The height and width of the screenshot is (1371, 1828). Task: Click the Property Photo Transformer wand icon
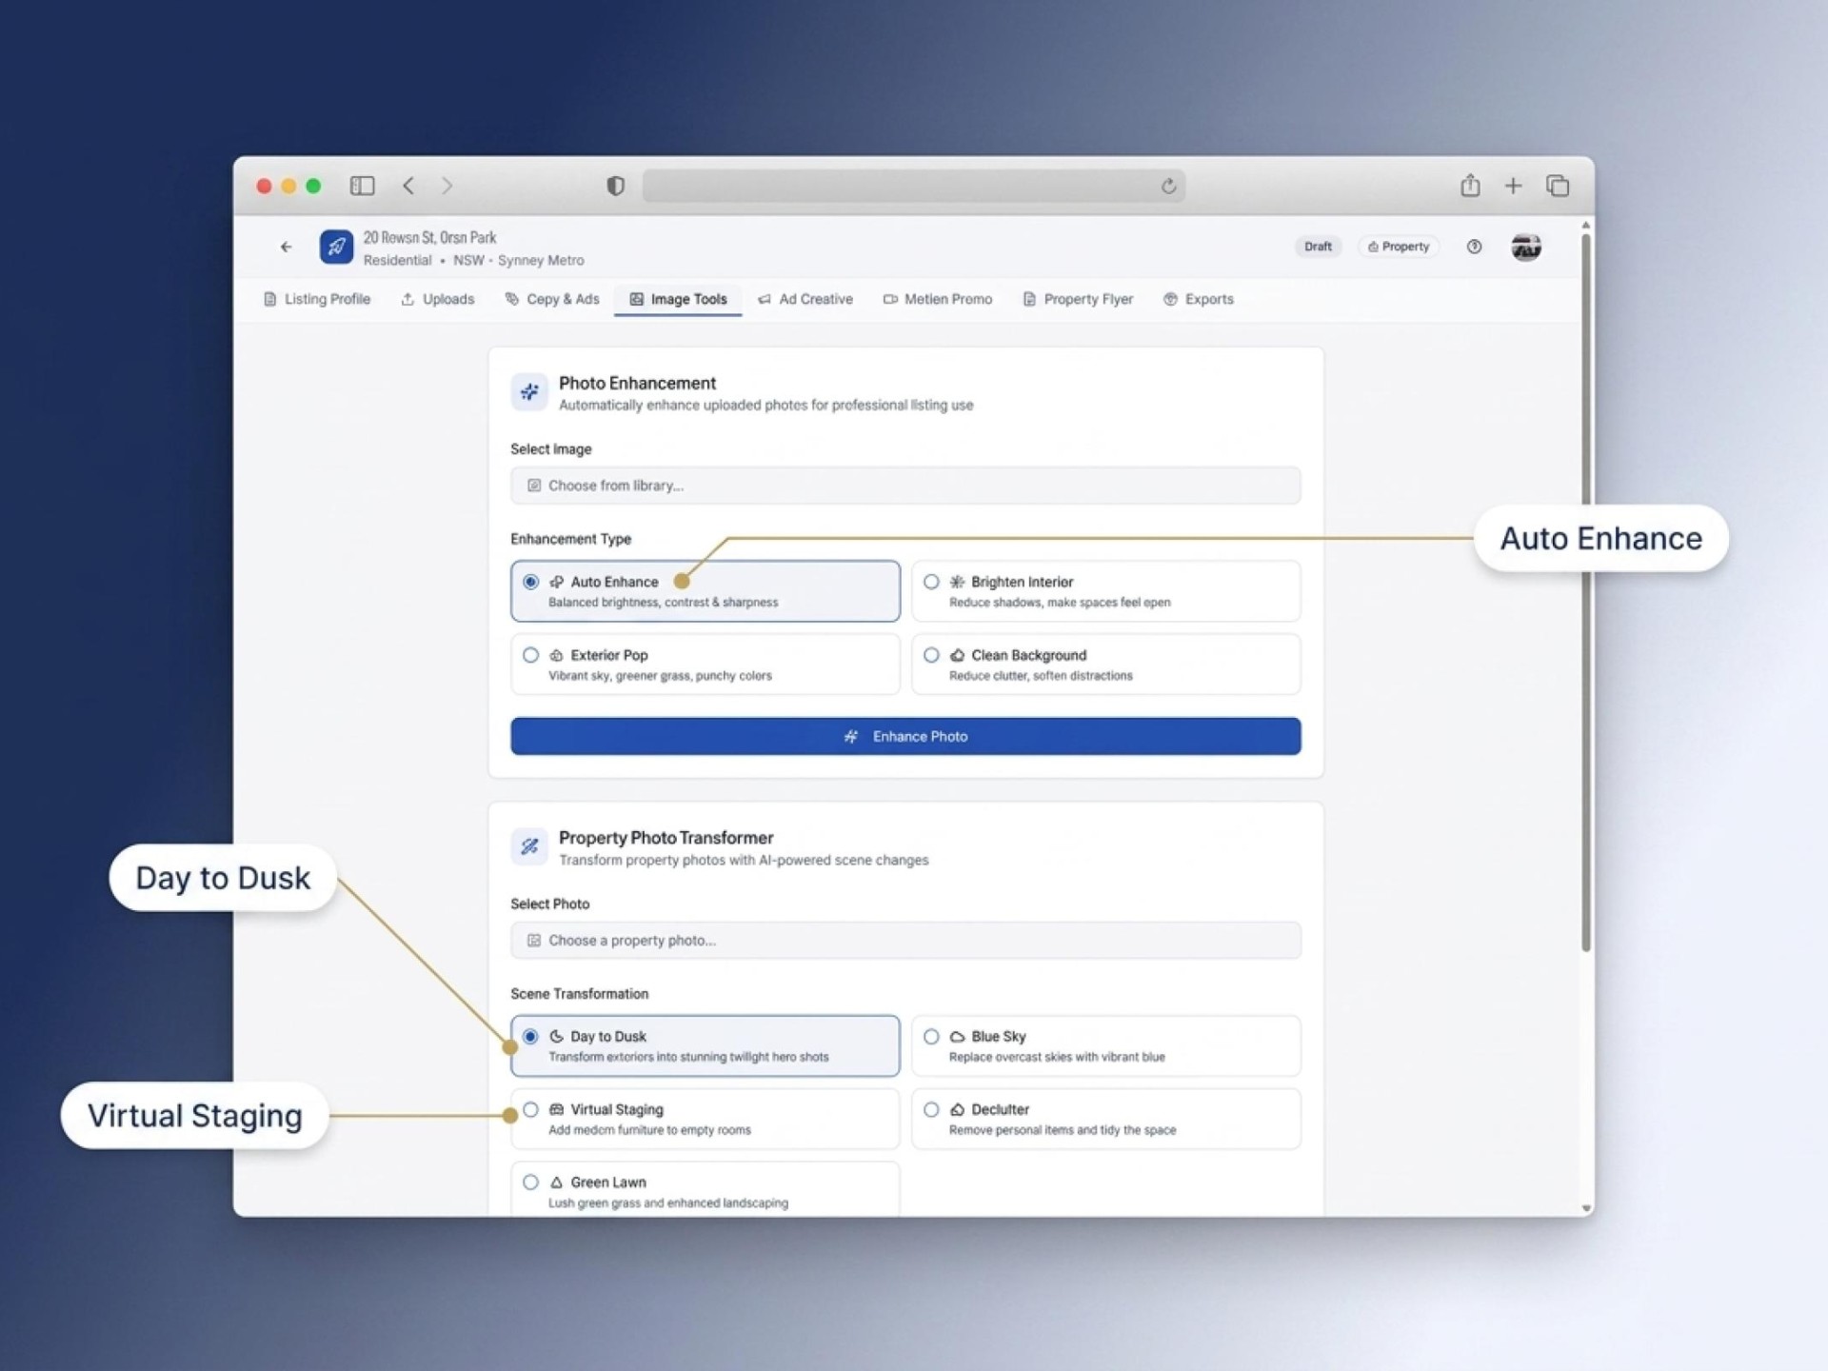[529, 845]
